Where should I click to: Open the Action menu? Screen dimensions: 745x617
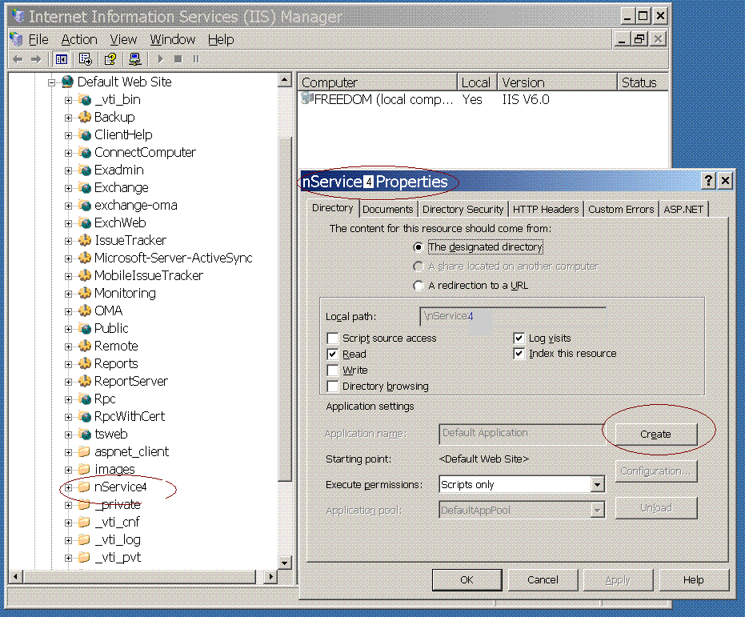(79, 39)
